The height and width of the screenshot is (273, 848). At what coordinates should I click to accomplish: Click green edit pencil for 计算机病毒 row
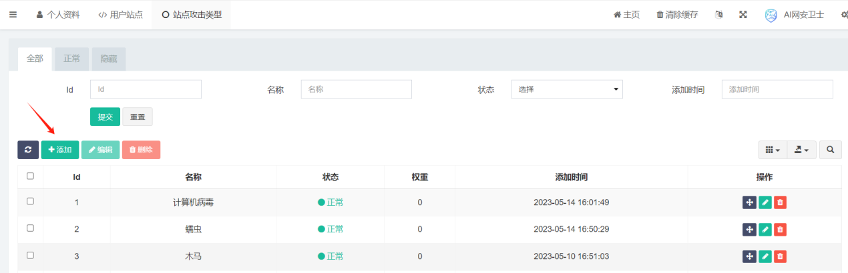coord(765,202)
